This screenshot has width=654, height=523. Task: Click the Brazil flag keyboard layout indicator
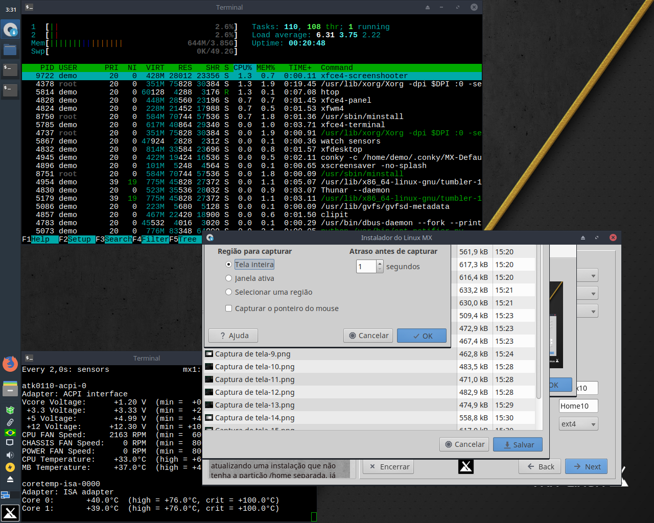10,433
